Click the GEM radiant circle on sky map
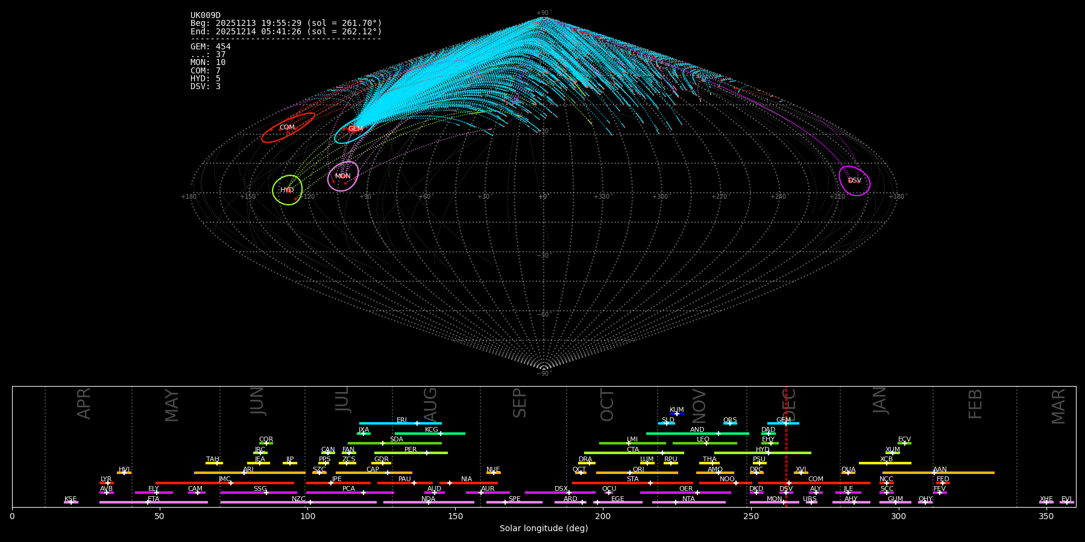This screenshot has height=542, width=1085. [x=354, y=129]
